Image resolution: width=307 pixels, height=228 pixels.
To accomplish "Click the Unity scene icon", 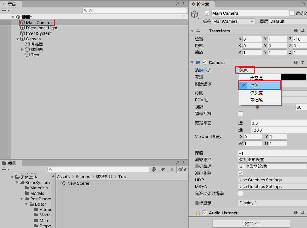I will coord(18,17).
